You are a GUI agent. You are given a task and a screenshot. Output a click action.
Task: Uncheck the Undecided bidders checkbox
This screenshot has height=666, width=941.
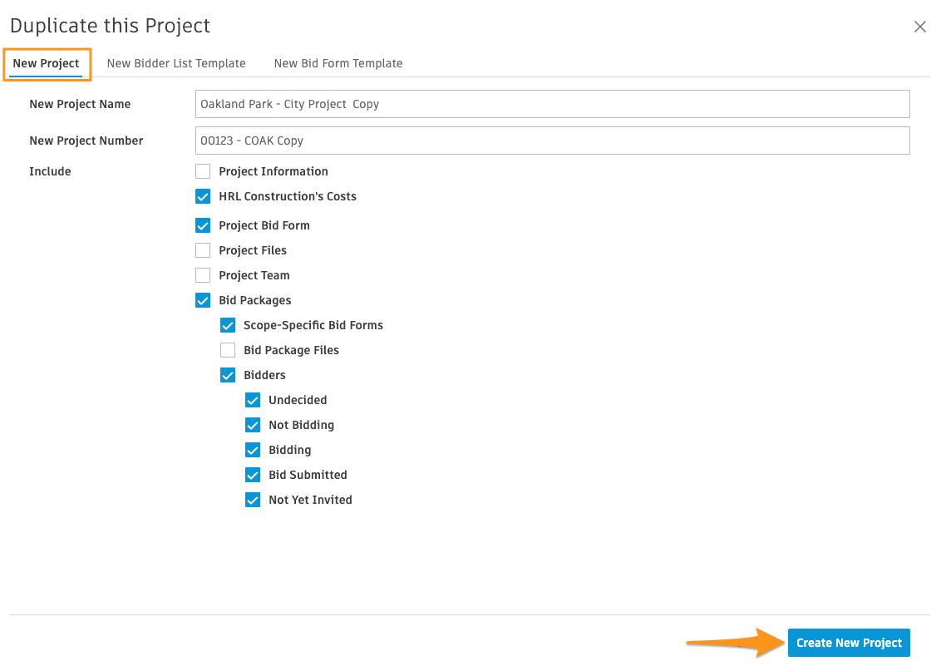253,400
